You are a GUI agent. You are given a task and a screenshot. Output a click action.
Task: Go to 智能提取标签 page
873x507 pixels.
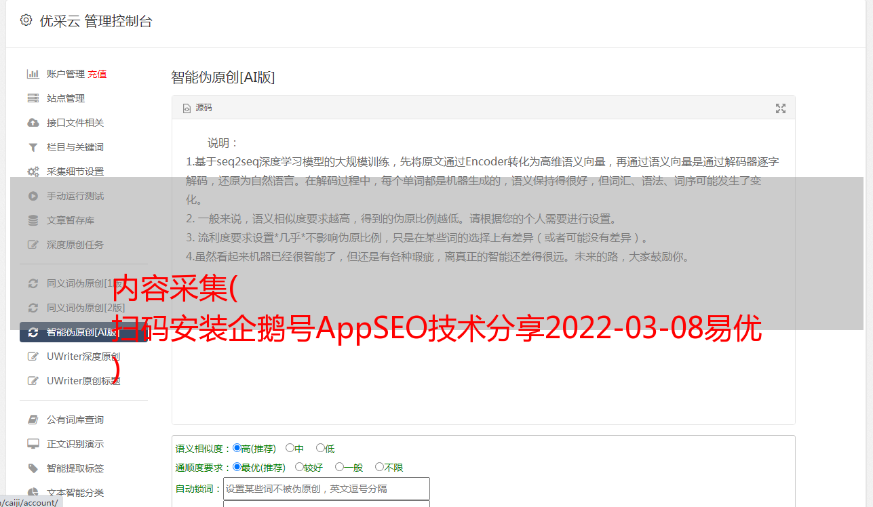pos(75,468)
